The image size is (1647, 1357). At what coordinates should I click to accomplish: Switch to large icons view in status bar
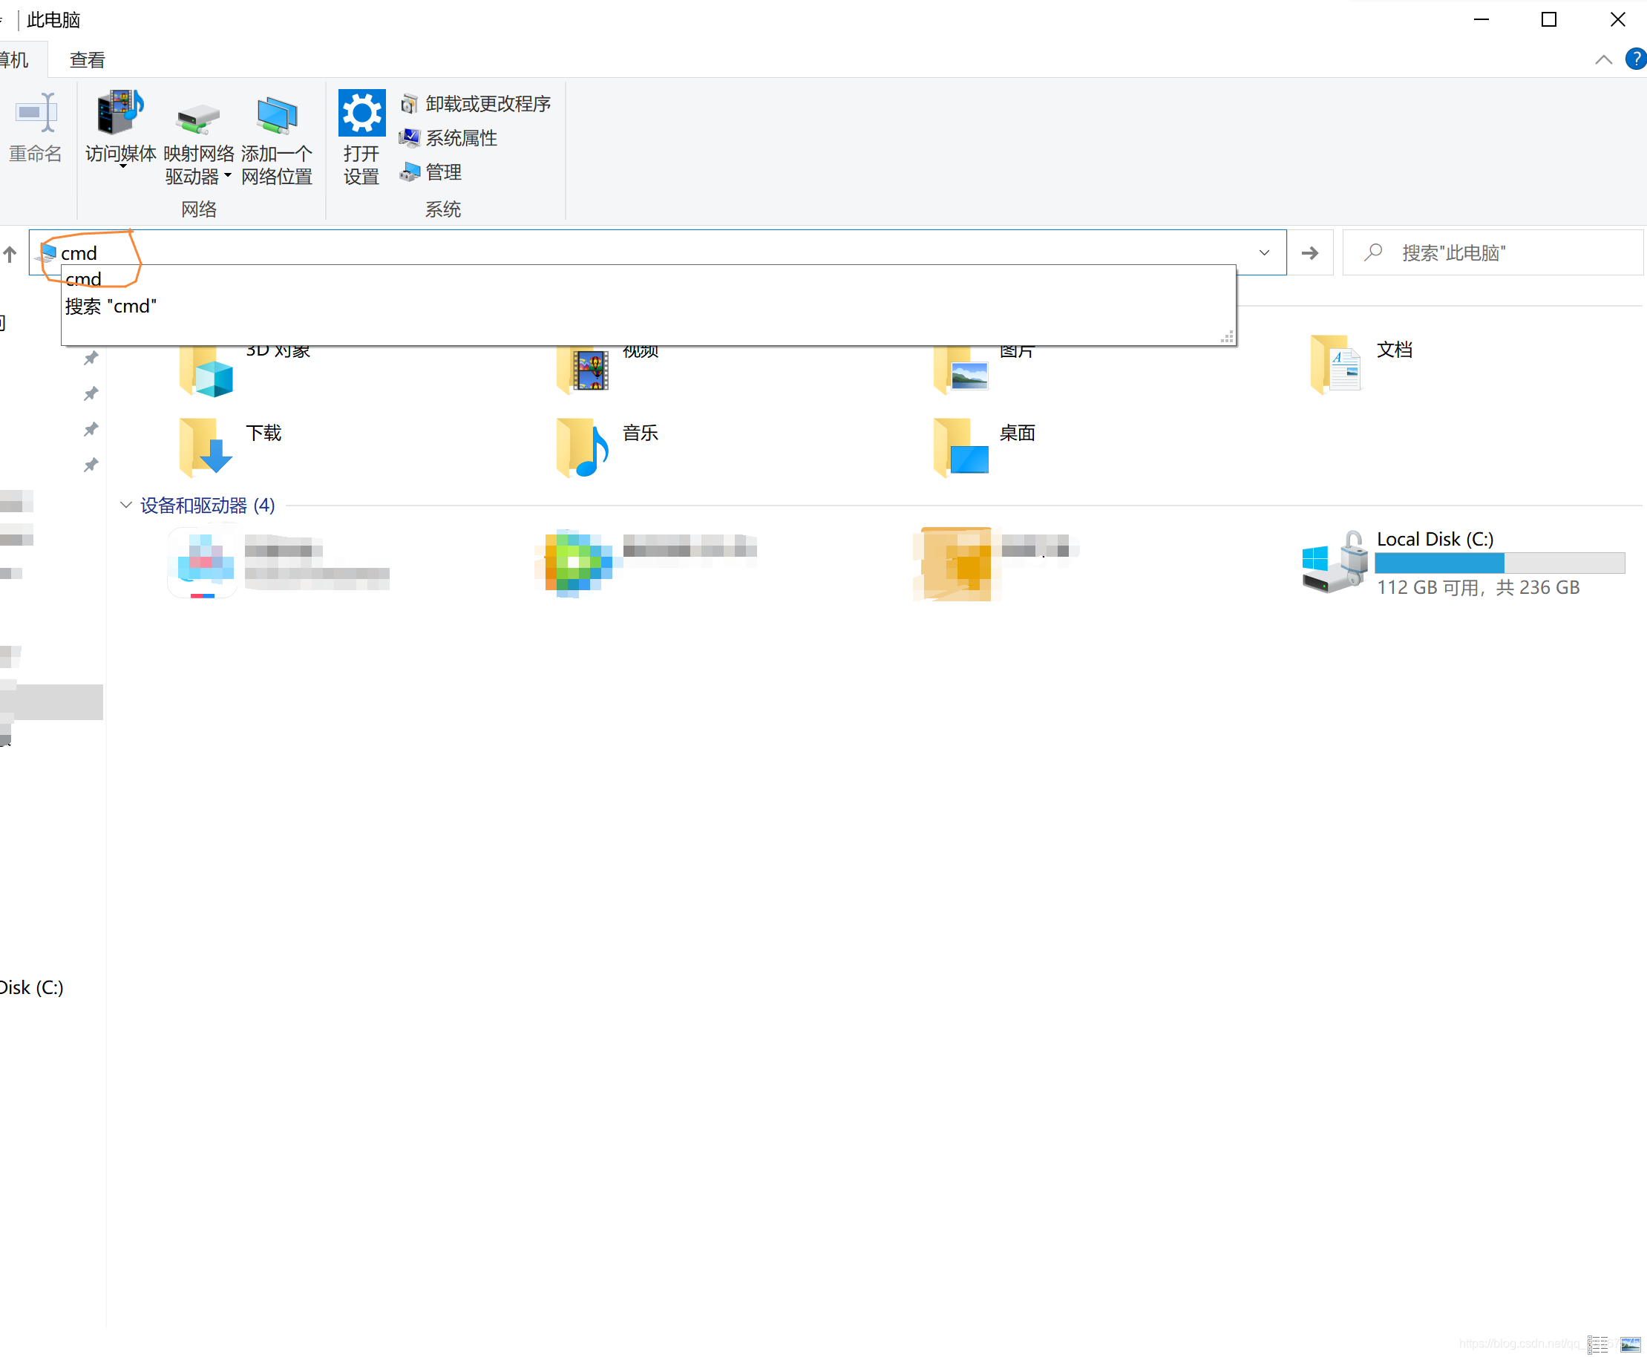click(1630, 1344)
